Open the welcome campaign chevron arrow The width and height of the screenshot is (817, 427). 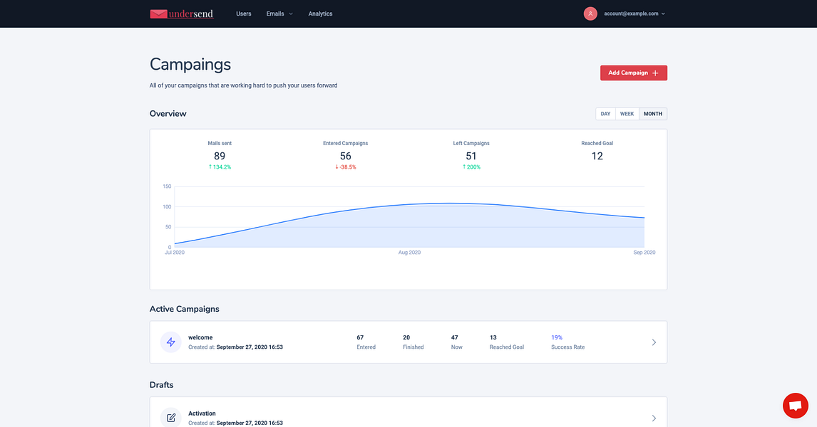(x=654, y=342)
